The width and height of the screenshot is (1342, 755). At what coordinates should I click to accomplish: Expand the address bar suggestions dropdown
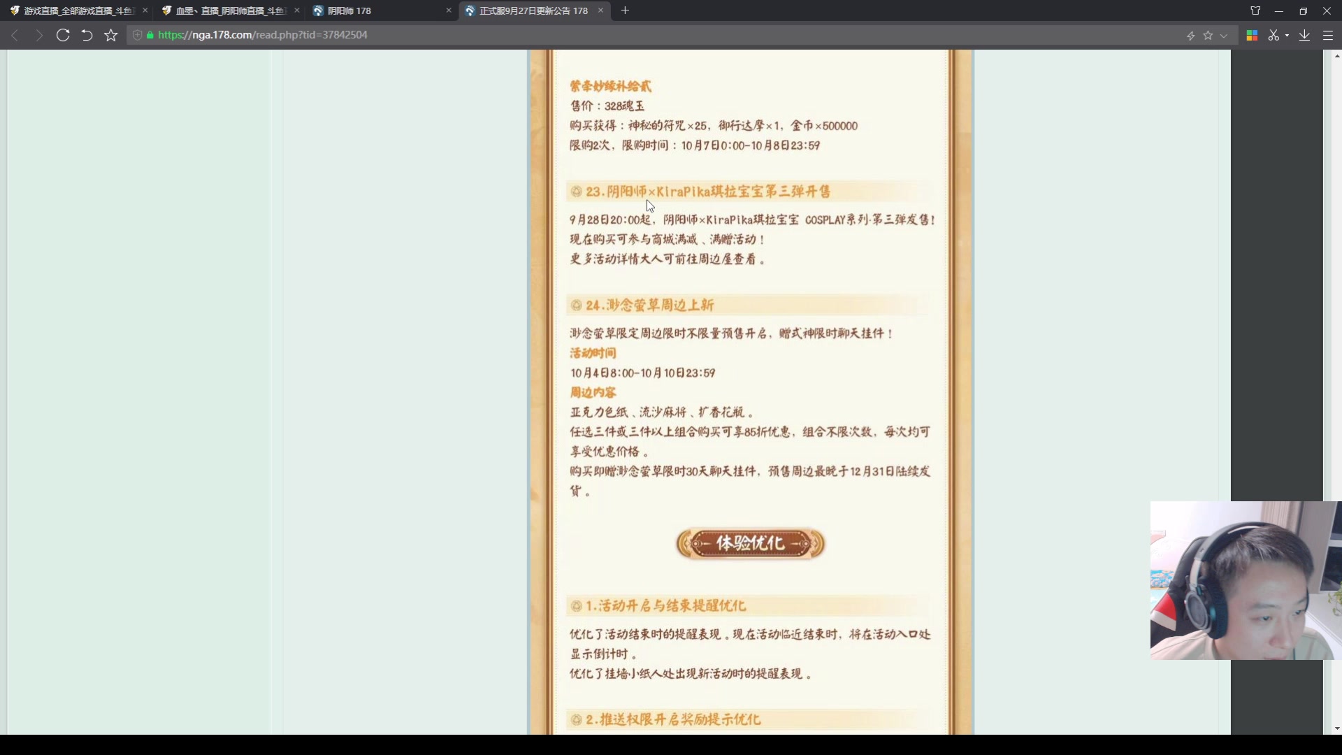(1223, 35)
